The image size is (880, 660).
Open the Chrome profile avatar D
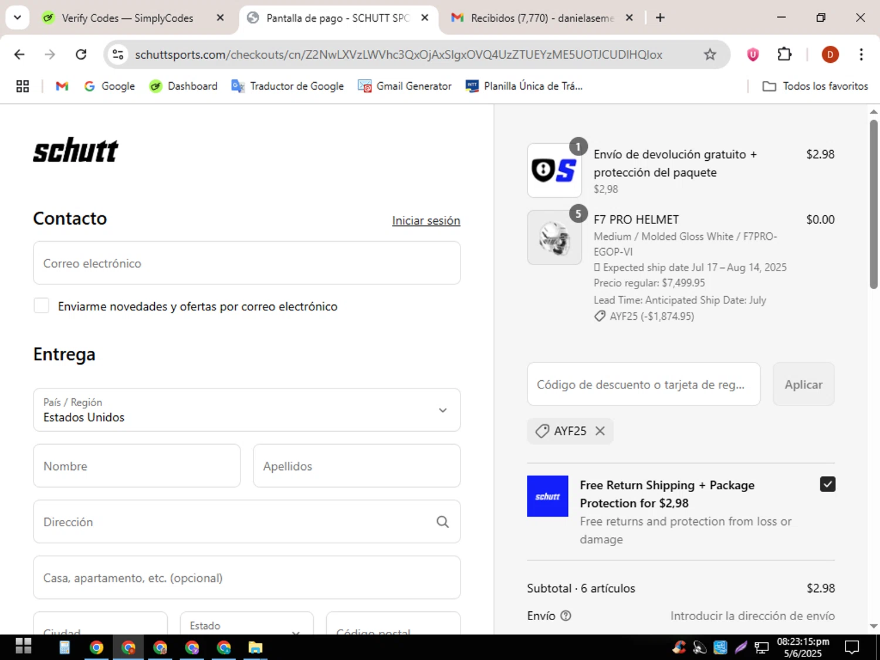point(830,55)
